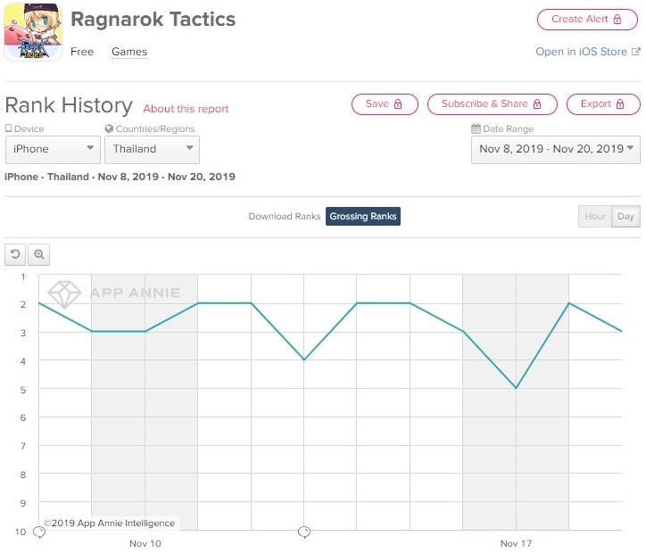Screen dimensions: 646x553
Task: Click the Ragnarok Tactics app icon
Action: (33, 31)
